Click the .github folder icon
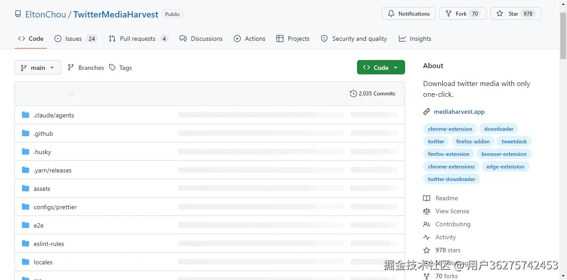Image resolution: width=567 pixels, height=280 pixels. click(x=26, y=134)
